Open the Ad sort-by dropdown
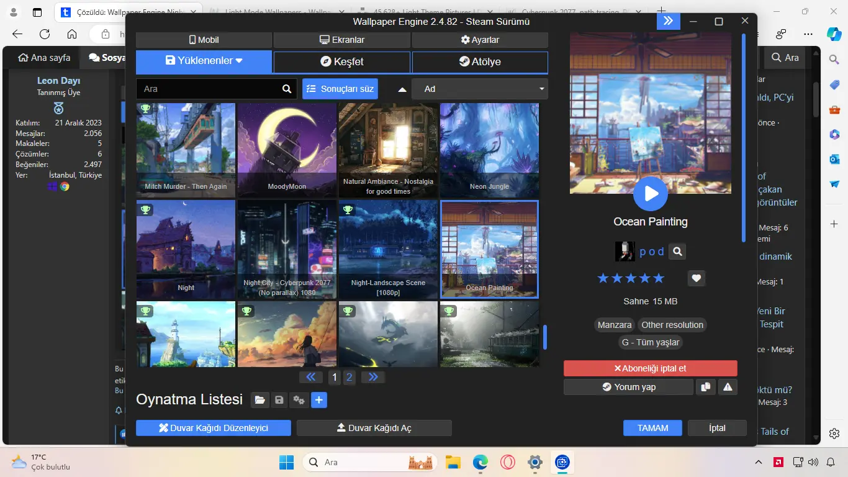The height and width of the screenshot is (477, 848). point(480,89)
